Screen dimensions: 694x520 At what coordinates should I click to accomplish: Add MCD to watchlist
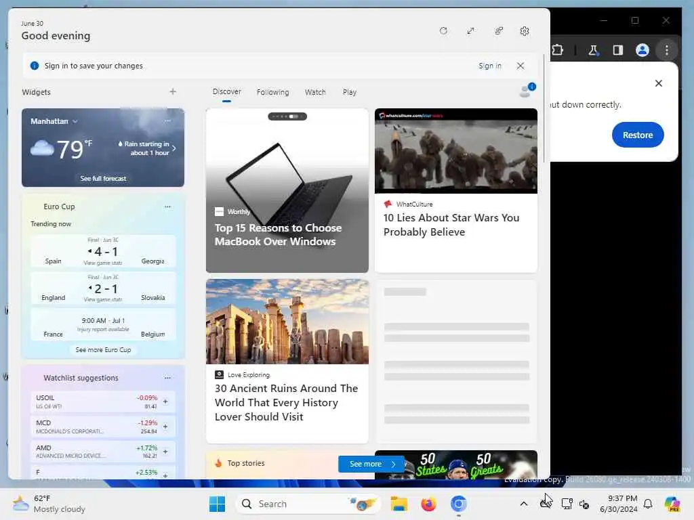point(165,427)
